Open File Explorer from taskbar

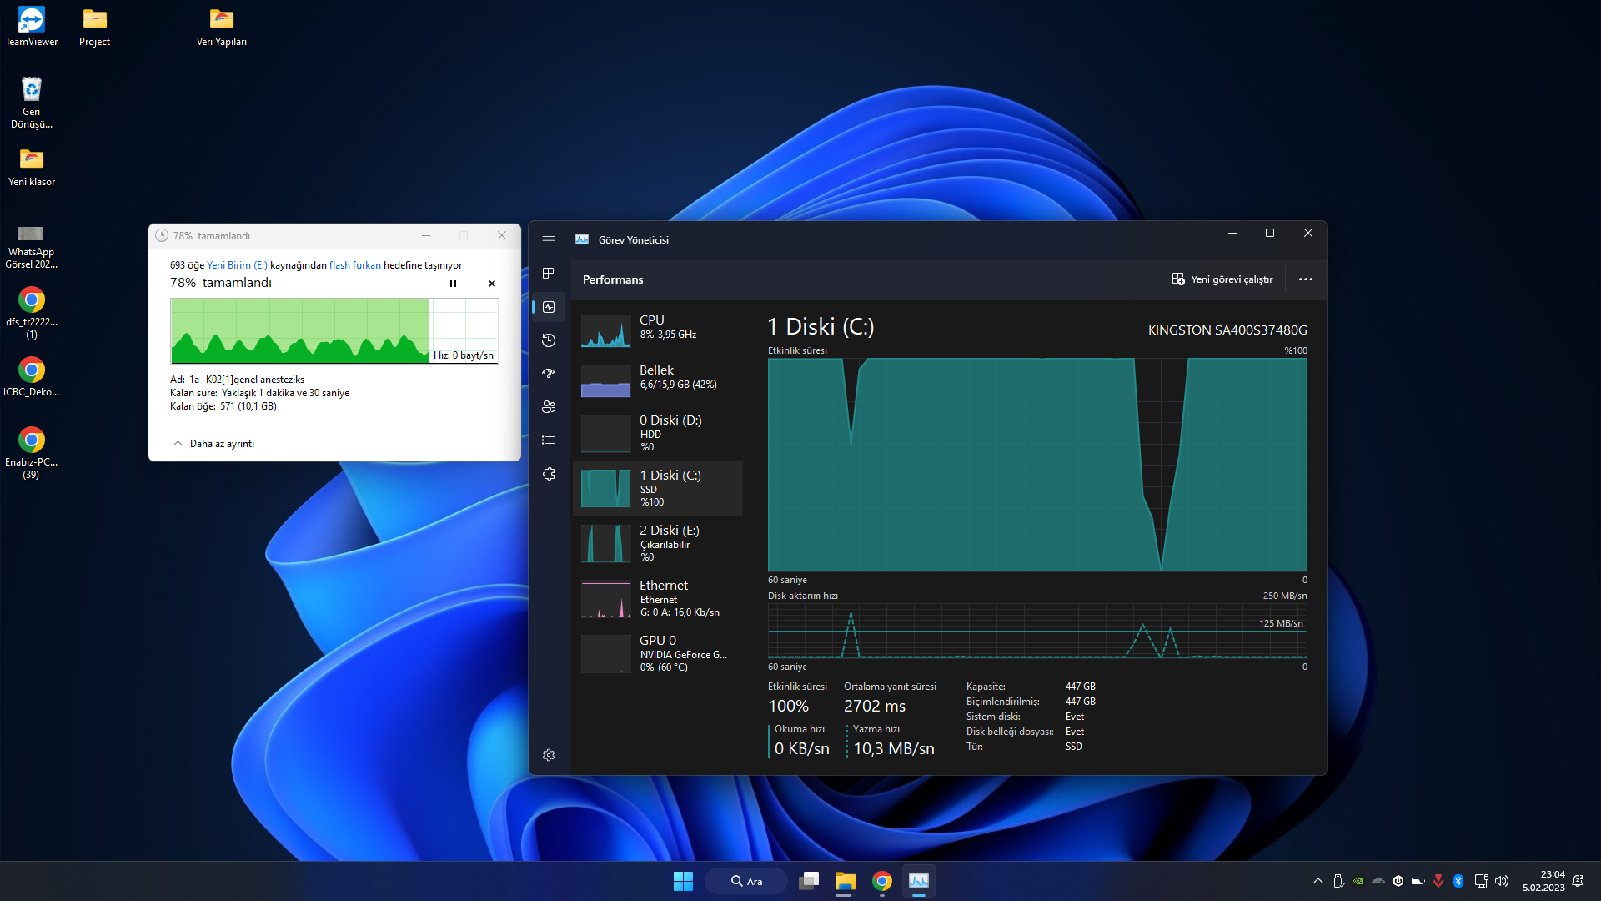click(x=845, y=881)
